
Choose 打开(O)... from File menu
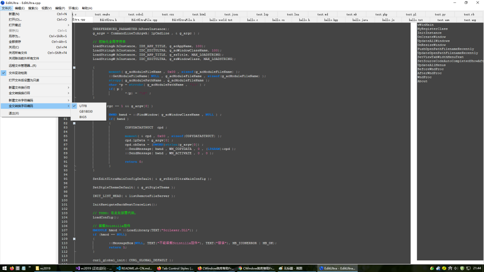point(36,20)
